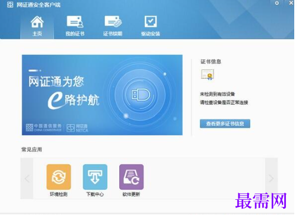Click the USB key graphic in banner
This screenshot has height=218, width=297.
pyautogui.click(x=141, y=95)
